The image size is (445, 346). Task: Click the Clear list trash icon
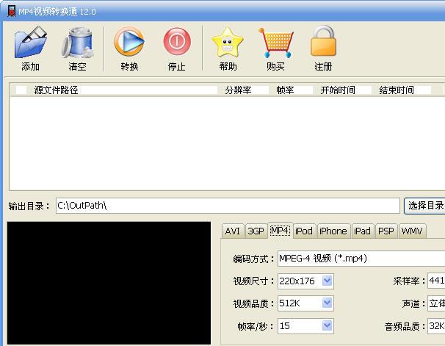pyautogui.click(x=77, y=43)
